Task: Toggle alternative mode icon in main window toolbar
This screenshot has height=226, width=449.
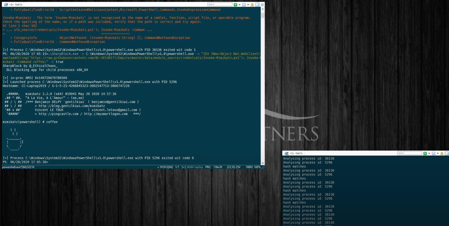Action: (x=257, y=4)
